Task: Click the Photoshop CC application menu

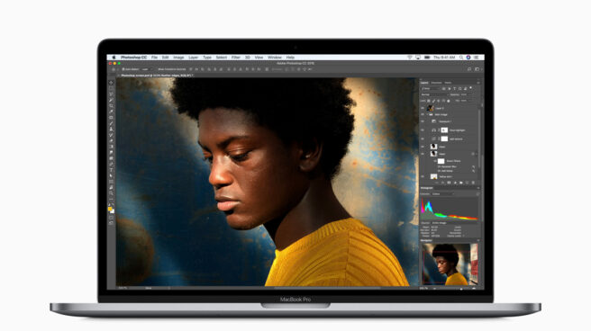Action: [133, 58]
